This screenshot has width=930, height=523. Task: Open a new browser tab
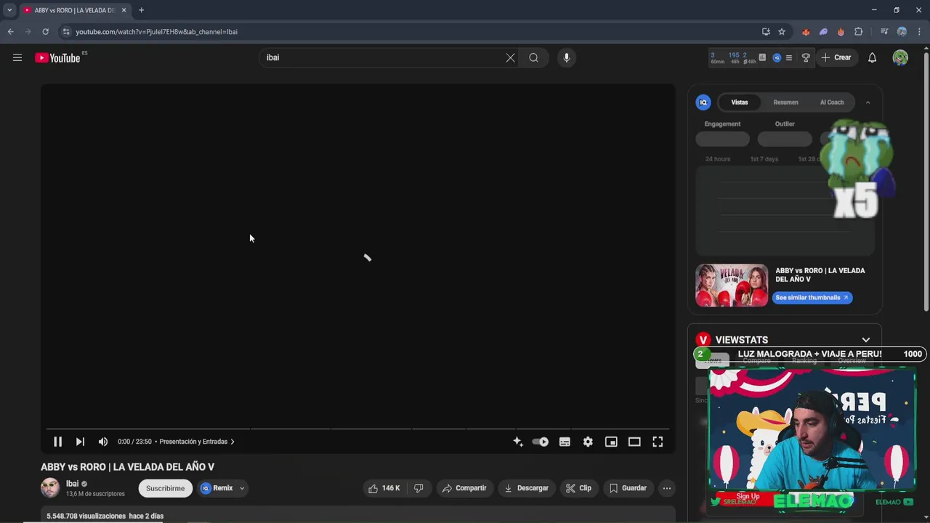141,10
